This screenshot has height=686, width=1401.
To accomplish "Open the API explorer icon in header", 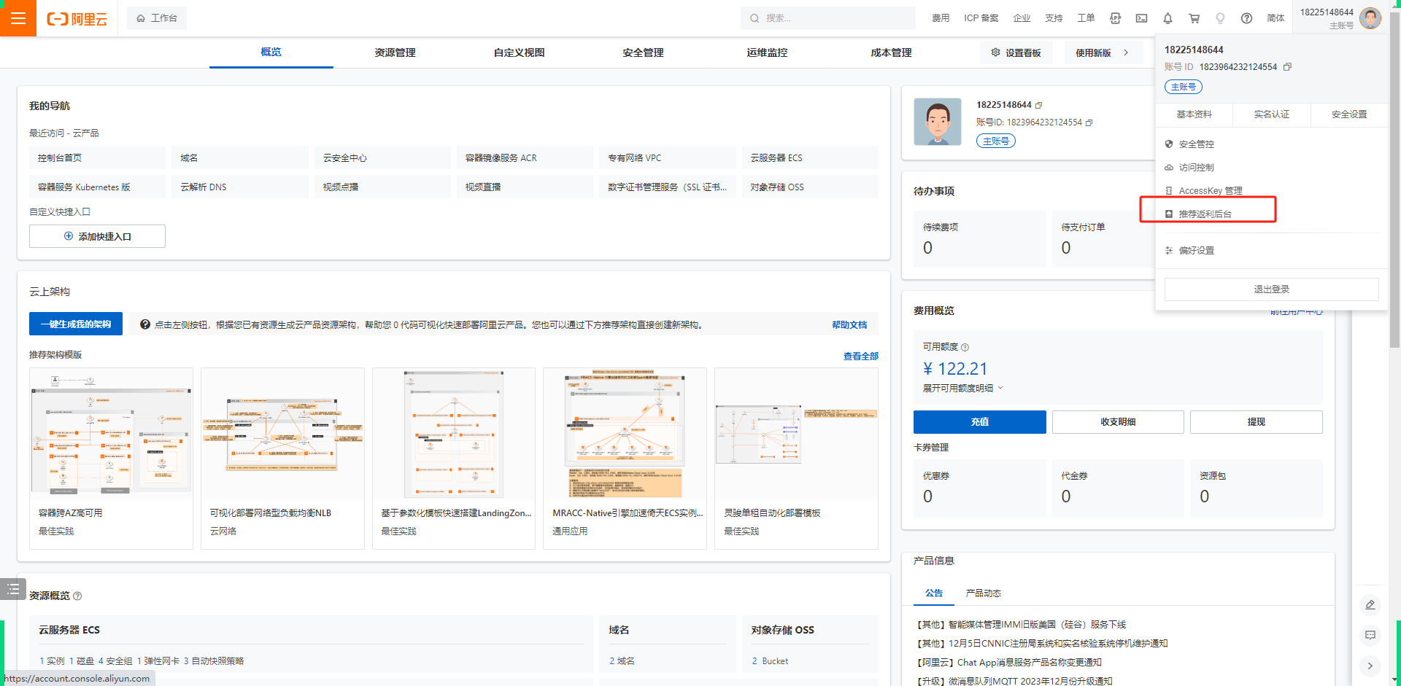I will (x=1115, y=18).
